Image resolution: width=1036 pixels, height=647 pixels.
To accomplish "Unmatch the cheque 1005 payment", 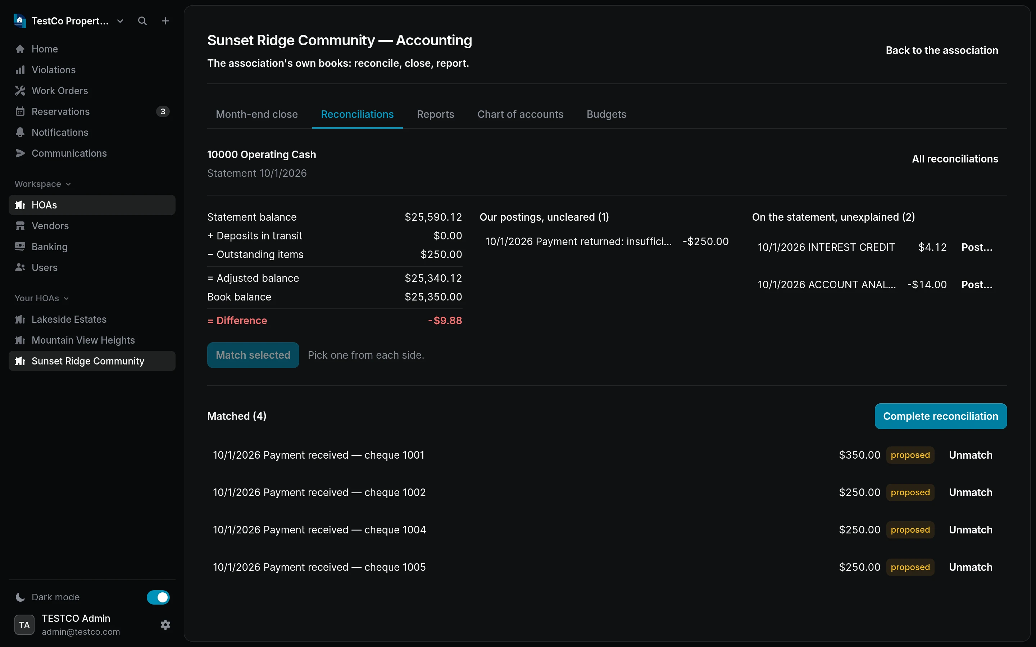I will pyautogui.click(x=971, y=567).
